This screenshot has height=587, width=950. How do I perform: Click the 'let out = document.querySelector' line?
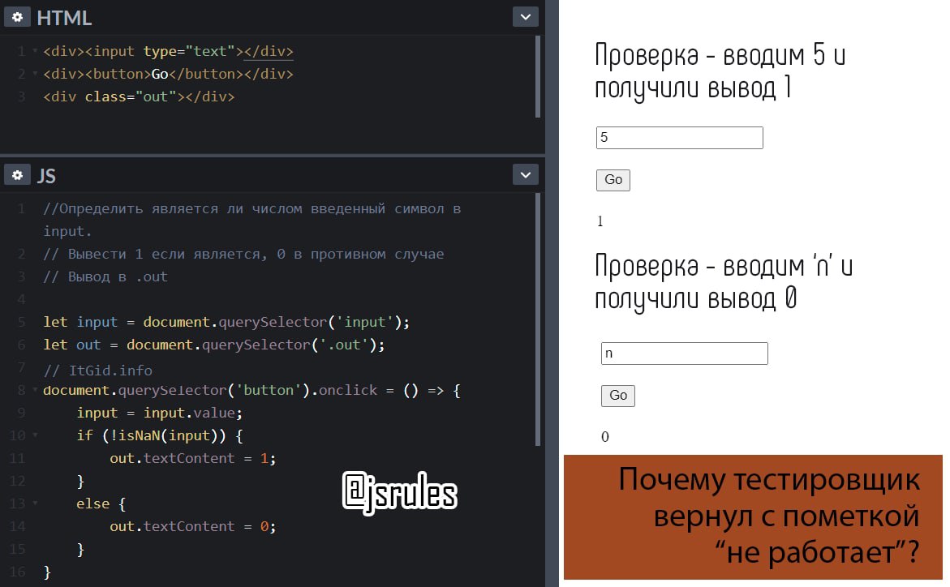[x=214, y=345]
